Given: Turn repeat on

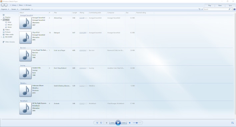Looking at the screenshot, I should [x=101, y=123].
